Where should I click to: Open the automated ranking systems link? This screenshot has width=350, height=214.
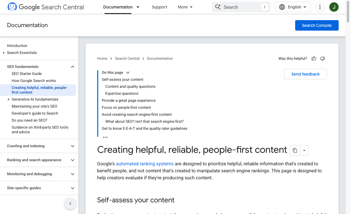click(145, 164)
